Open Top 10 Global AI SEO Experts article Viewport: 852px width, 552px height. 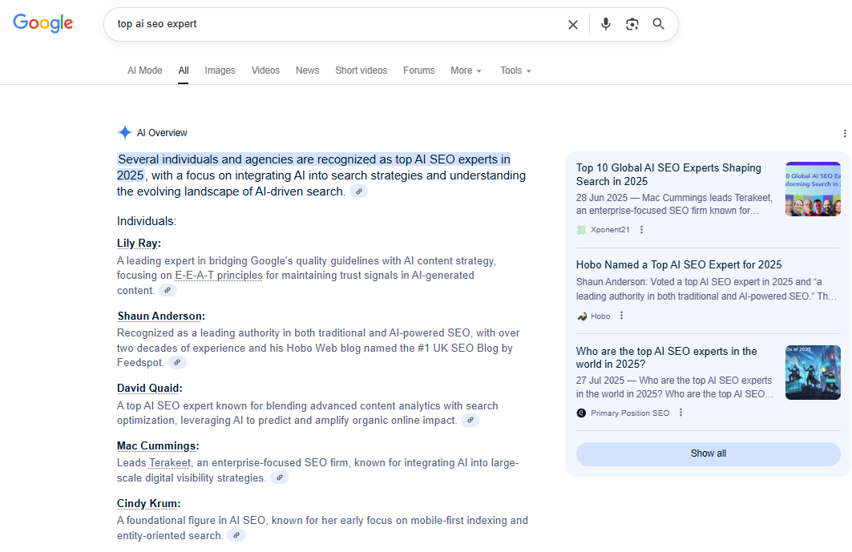(x=669, y=175)
